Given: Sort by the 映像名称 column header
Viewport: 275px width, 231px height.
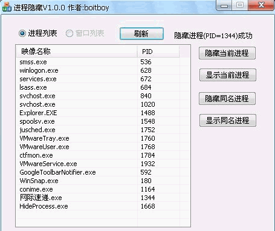Looking at the screenshot, I should tap(77, 52).
